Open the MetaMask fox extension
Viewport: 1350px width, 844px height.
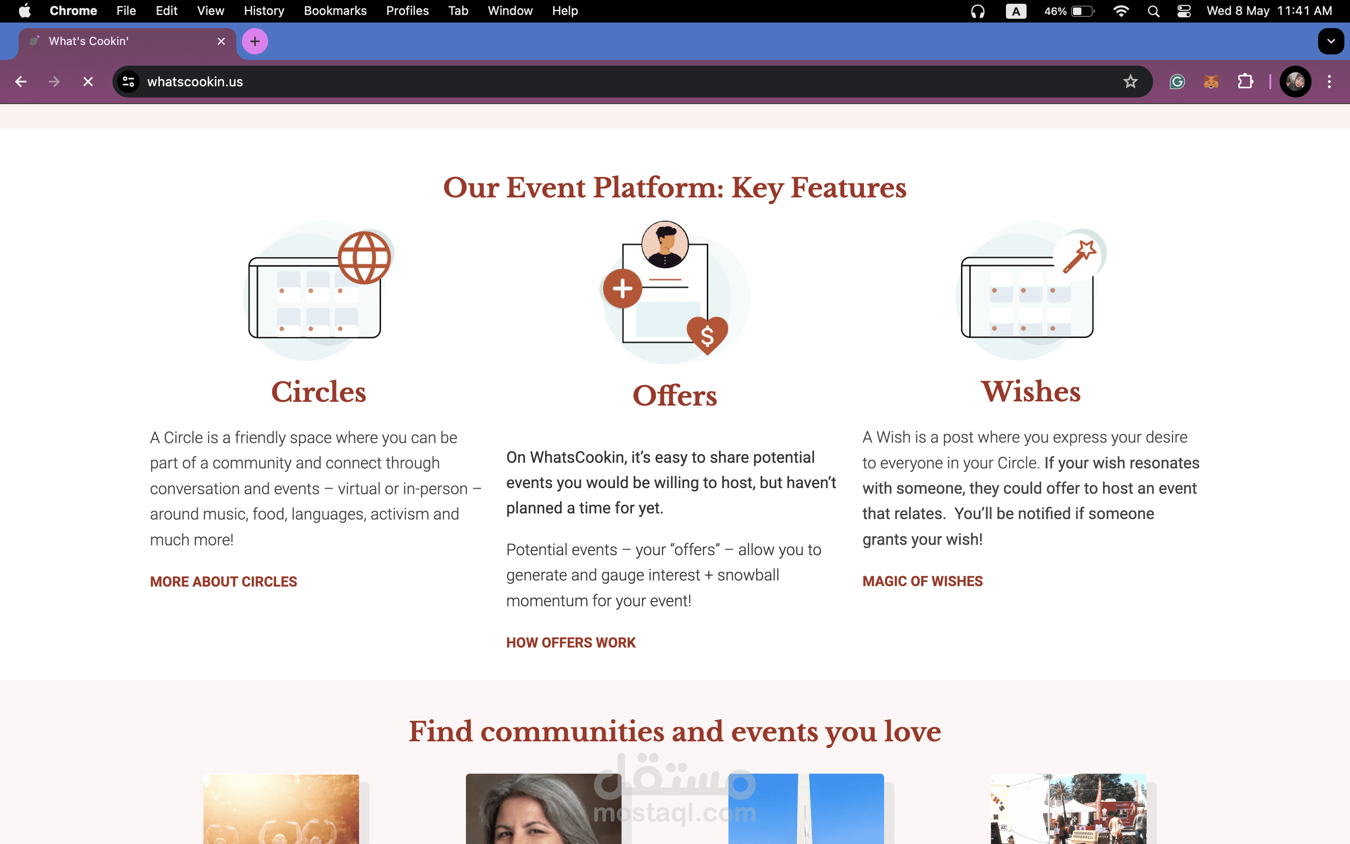(1210, 82)
